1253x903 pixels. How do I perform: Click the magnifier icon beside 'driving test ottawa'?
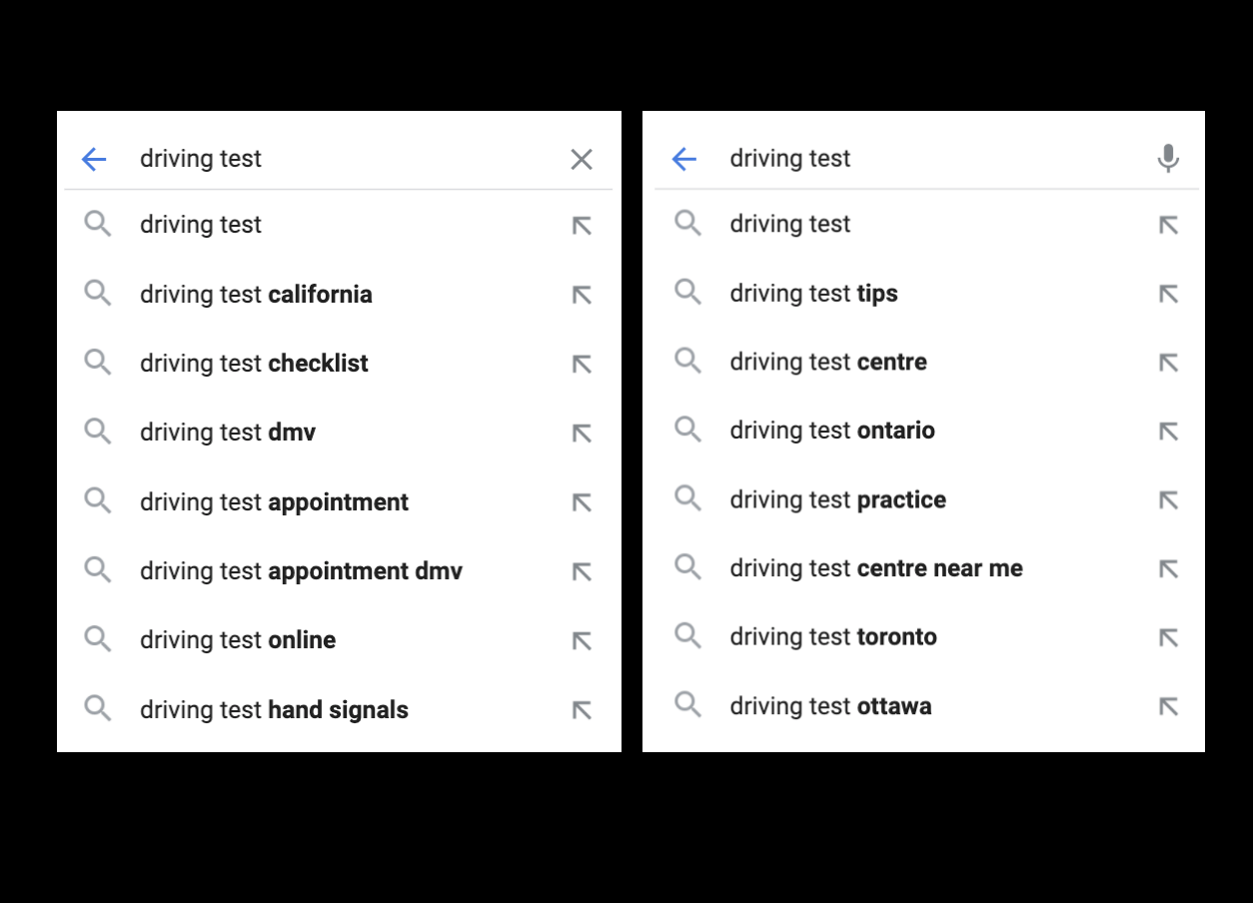(x=687, y=705)
